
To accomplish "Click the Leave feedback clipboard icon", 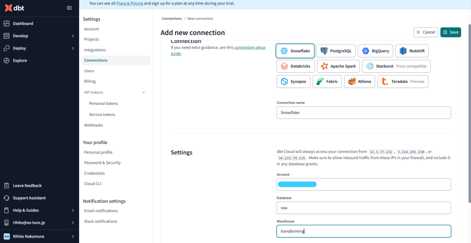I will click(x=6, y=185).
